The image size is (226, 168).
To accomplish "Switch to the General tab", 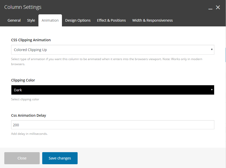I will 14,20.
